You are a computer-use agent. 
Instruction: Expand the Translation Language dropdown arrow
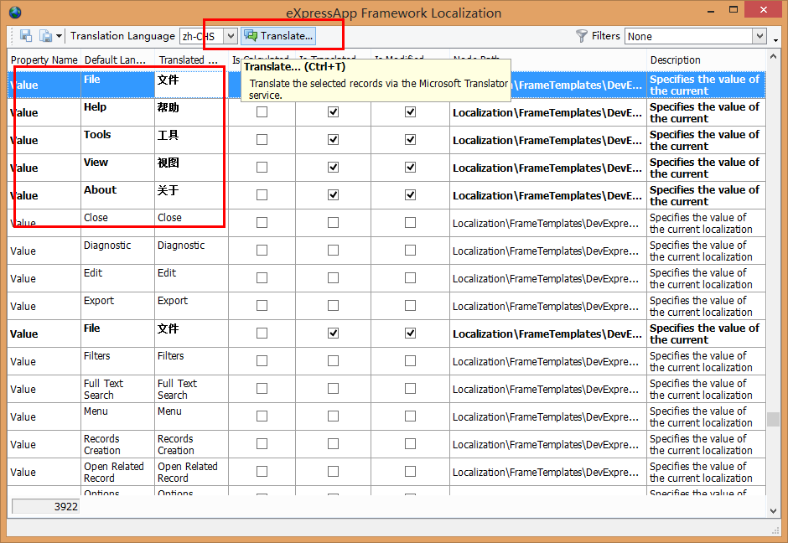tap(231, 36)
